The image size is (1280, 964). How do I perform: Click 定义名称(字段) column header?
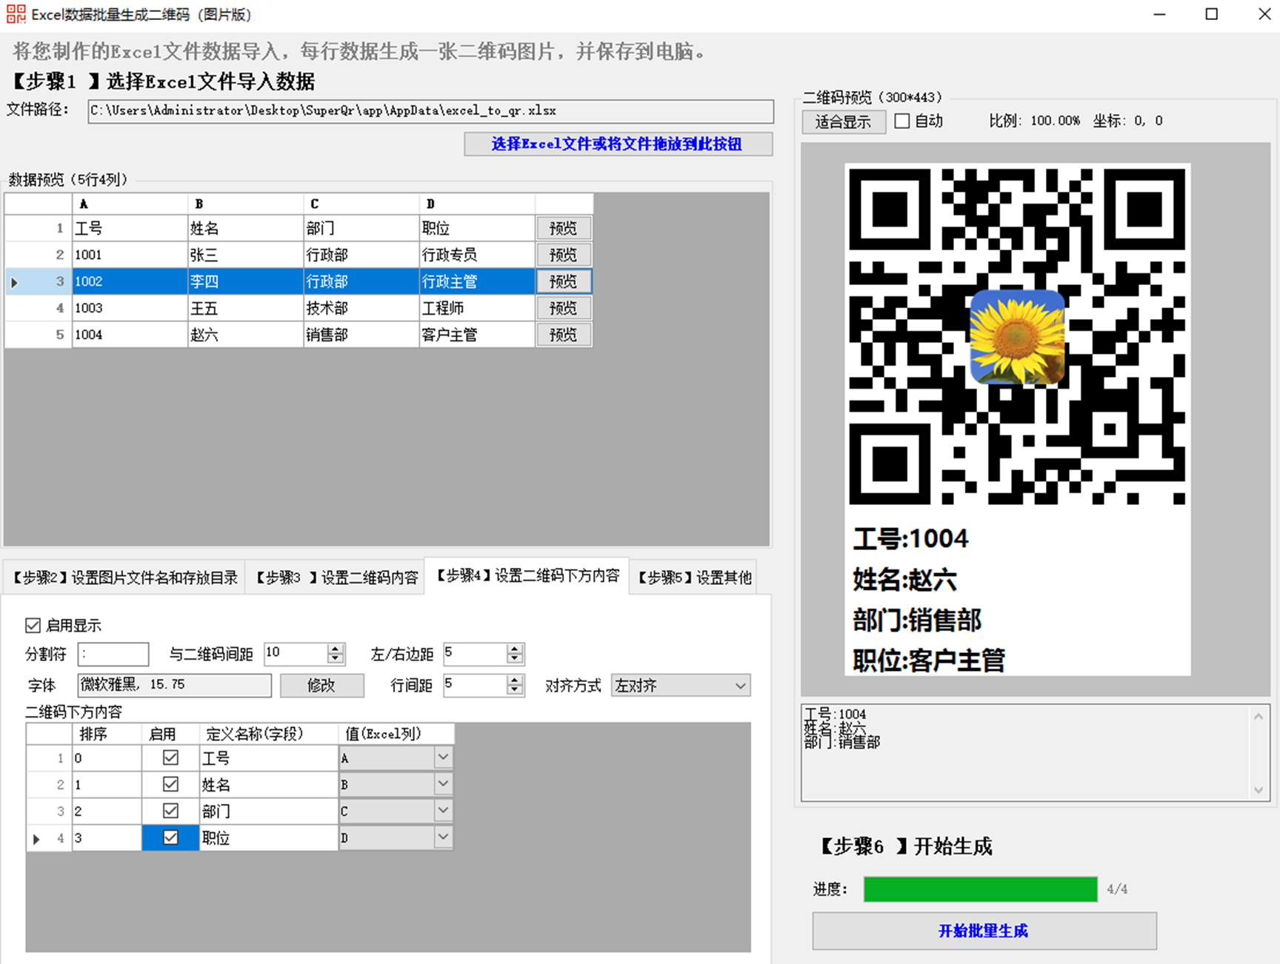point(268,734)
